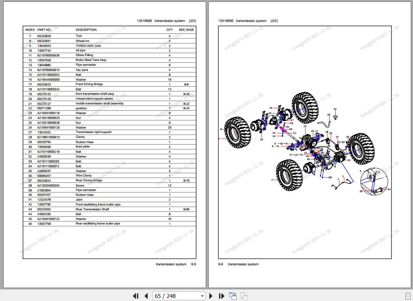The height and width of the screenshot is (301, 413).
Task: Open the 8-24 gearbox see-page reference
Action: coord(186,108)
